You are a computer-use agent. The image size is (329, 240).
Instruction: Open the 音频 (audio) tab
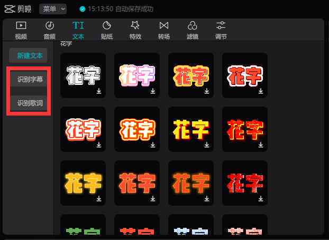50,31
